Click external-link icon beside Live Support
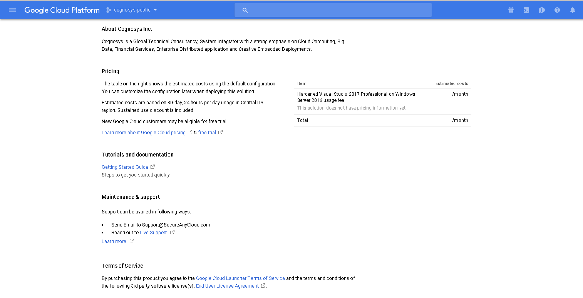Viewport: 583px width, 298px height. 172,232
